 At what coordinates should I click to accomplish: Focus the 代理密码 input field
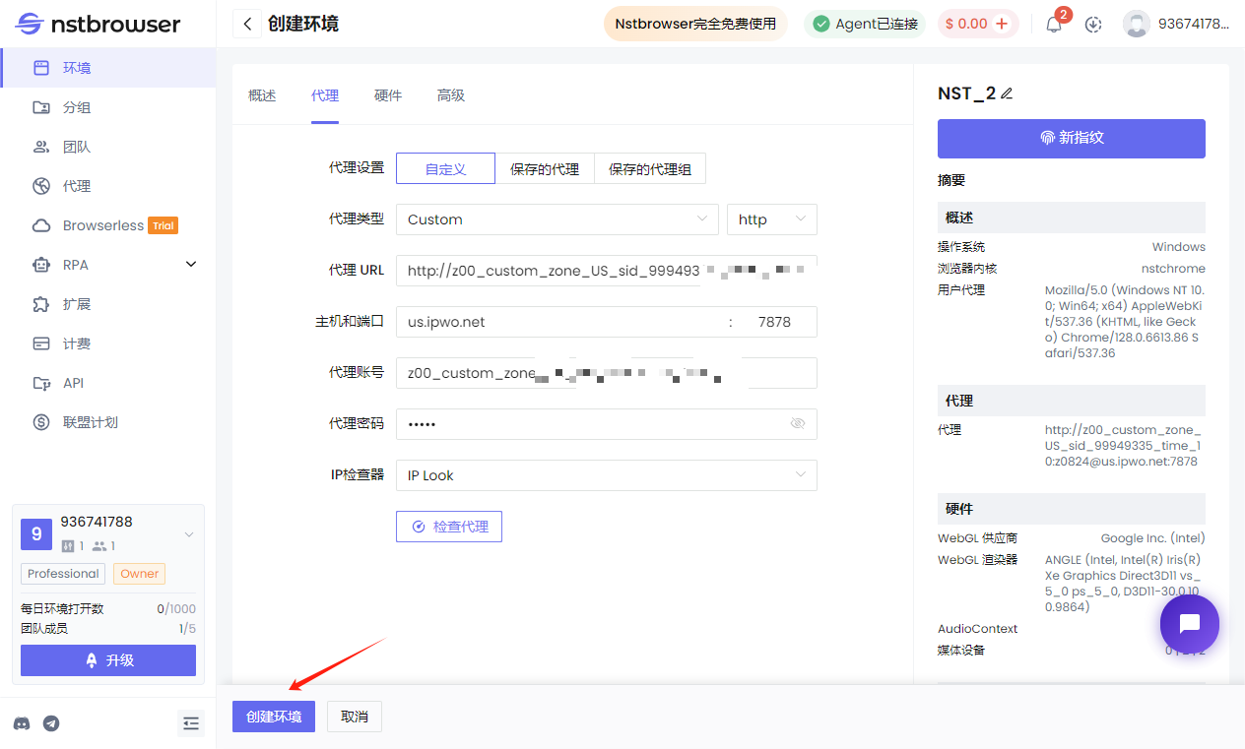coord(607,424)
